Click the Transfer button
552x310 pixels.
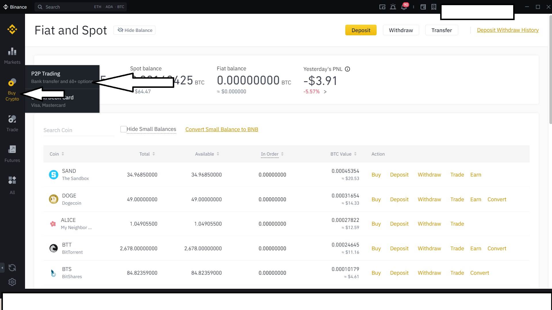coord(442,30)
